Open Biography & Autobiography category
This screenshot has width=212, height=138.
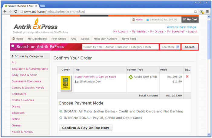pos(30,69)
